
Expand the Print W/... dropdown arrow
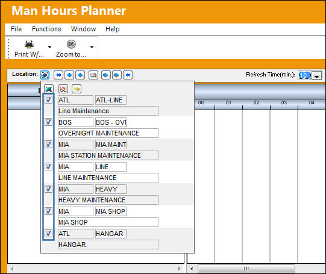coord(49,47)
